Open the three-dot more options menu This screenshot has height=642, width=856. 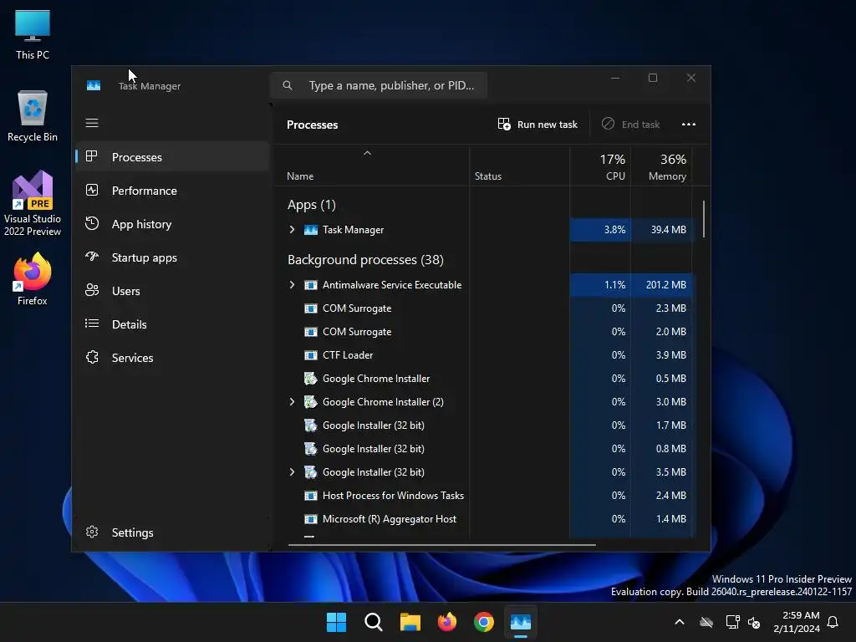[689, 125]
